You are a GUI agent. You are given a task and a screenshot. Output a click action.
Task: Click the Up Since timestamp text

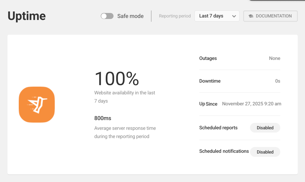click(251, 104)
